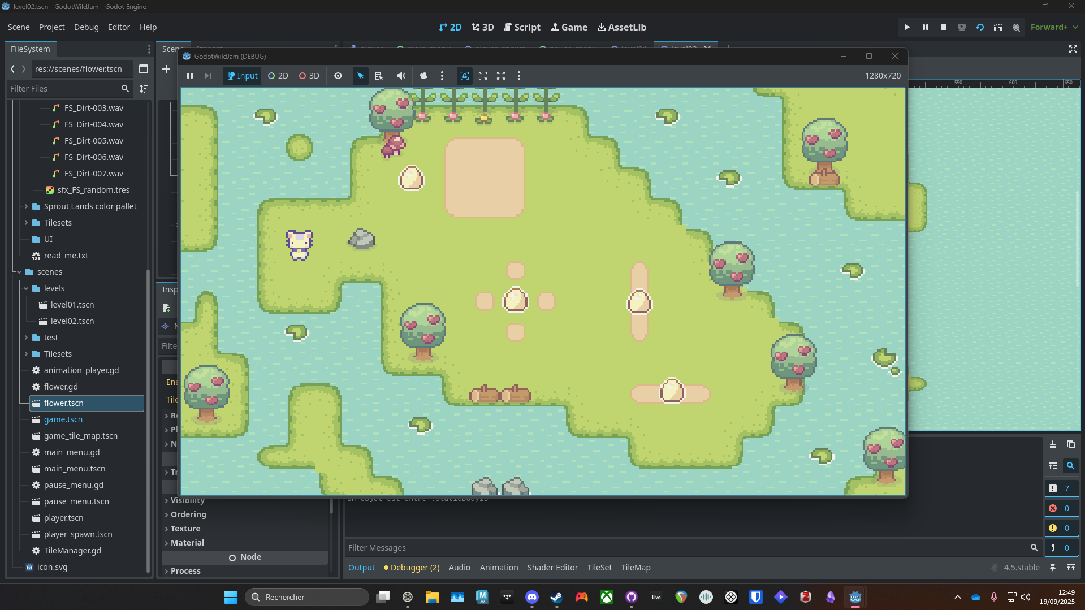Screen dimensions: 1085x610
Task: Switch to the Script workspace
Action: tap(522, 27)
